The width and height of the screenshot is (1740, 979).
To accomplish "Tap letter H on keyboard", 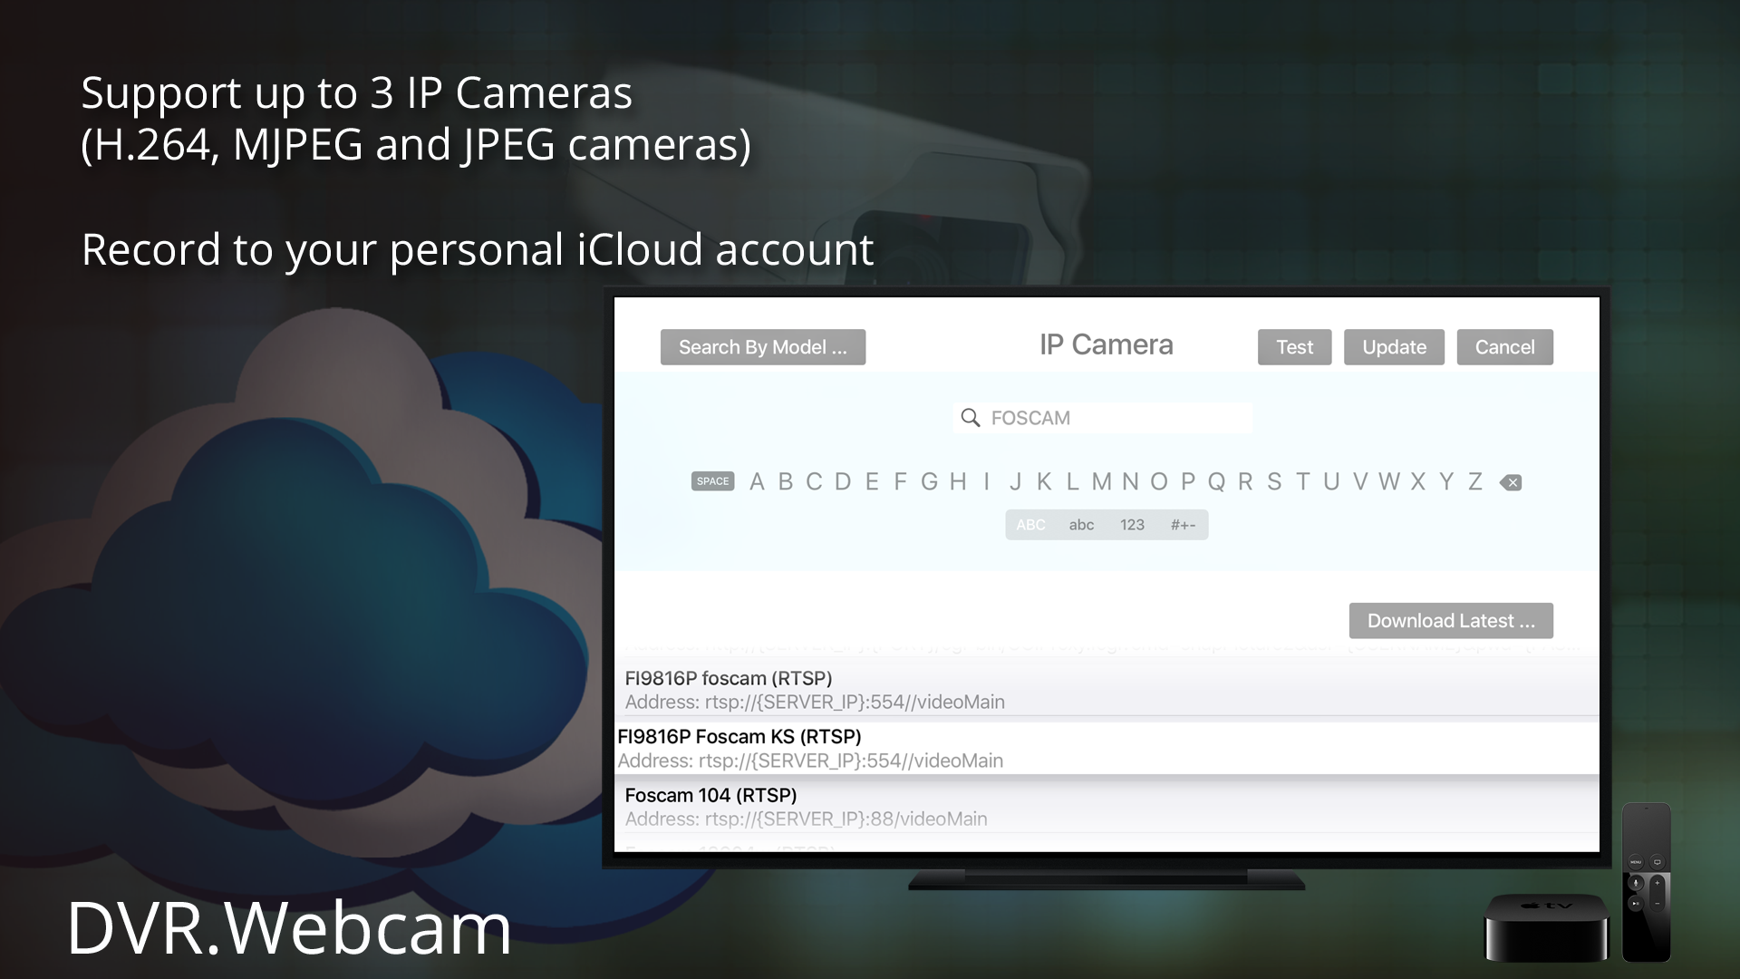I will click(x=958, y=481).
